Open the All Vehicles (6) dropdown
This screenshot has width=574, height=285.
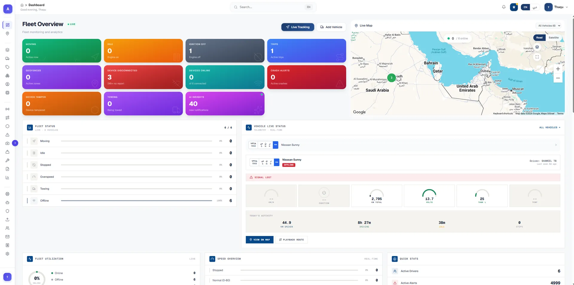(x=548, y=26)
